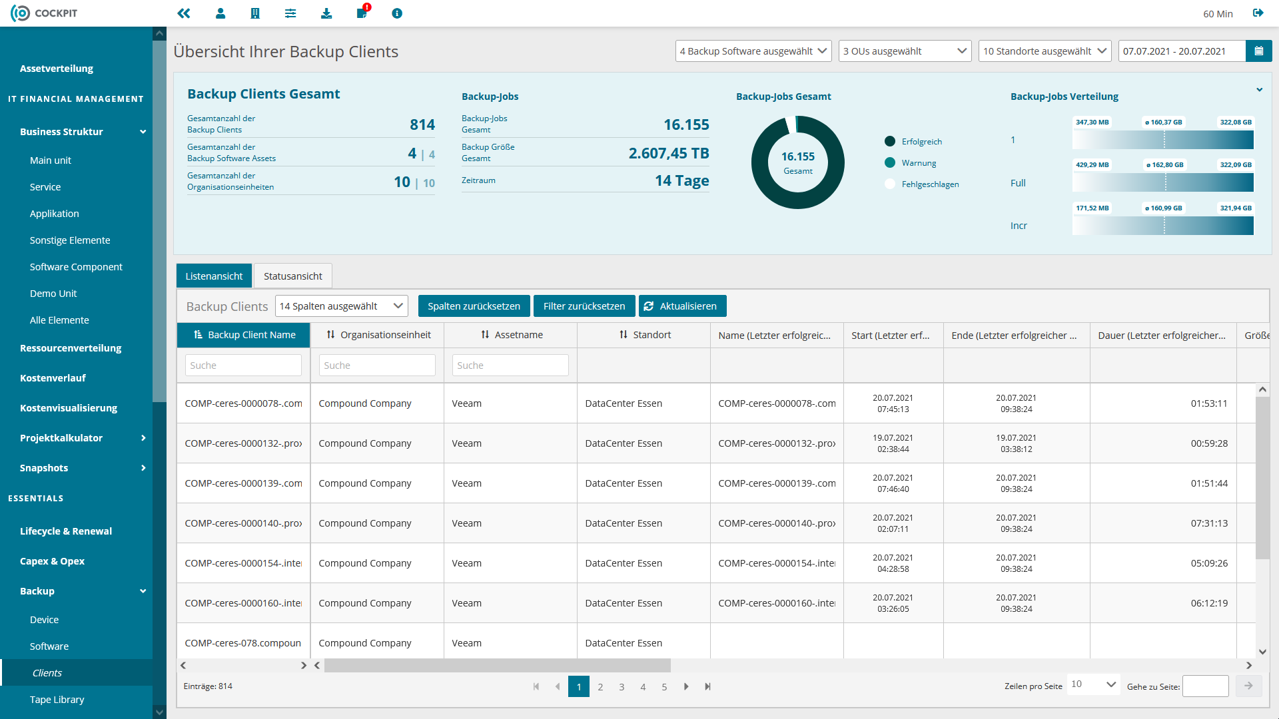Viewport: 1279px width, 719px height.
Task: Open the sliders settings icon
Action: point(290,13)
